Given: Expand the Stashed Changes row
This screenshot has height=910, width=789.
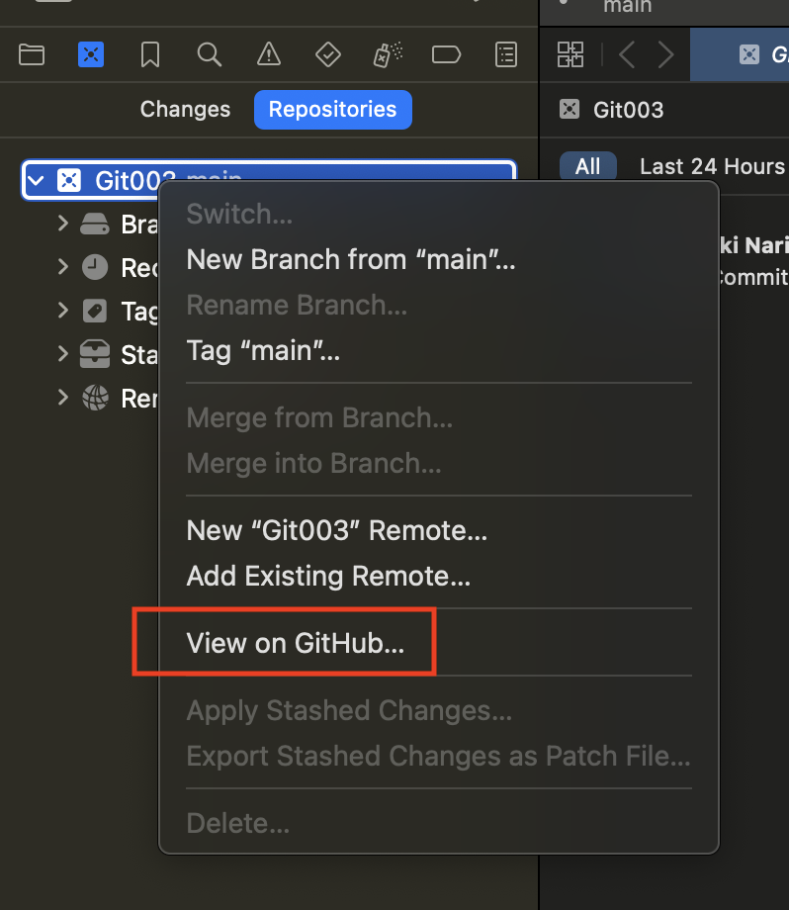Looking at the screenshot, I should click(63, 354).
